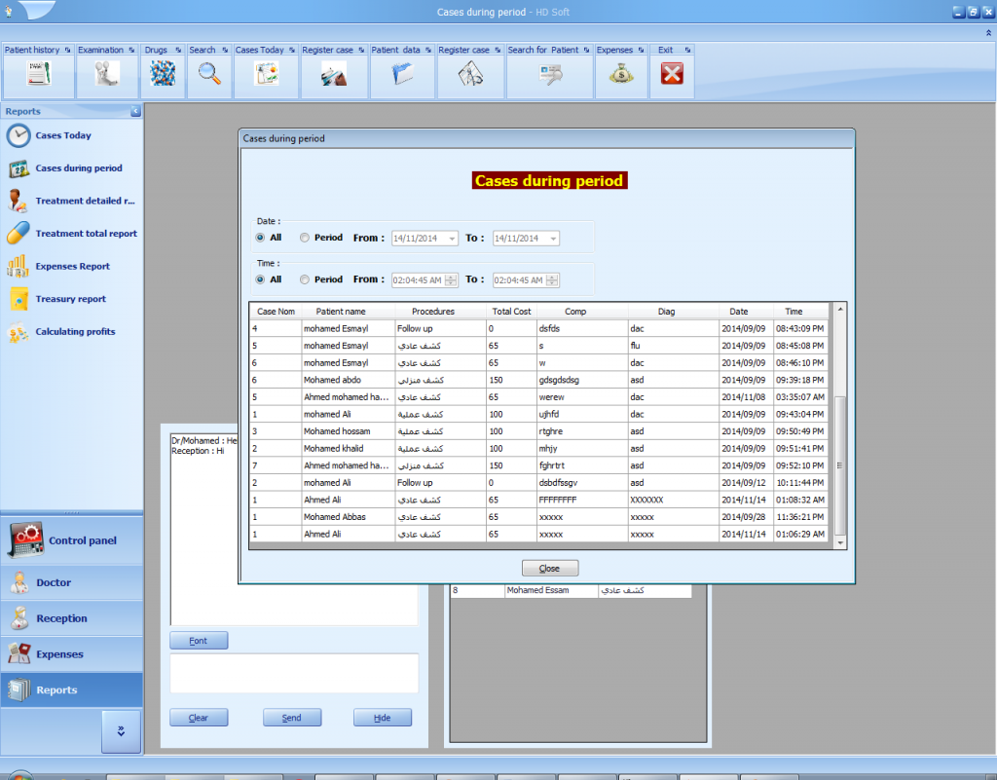The width and height of the screenshot is (997, 780).
Task: Expand the Cases Today group launcher
Action: [292, 50]
